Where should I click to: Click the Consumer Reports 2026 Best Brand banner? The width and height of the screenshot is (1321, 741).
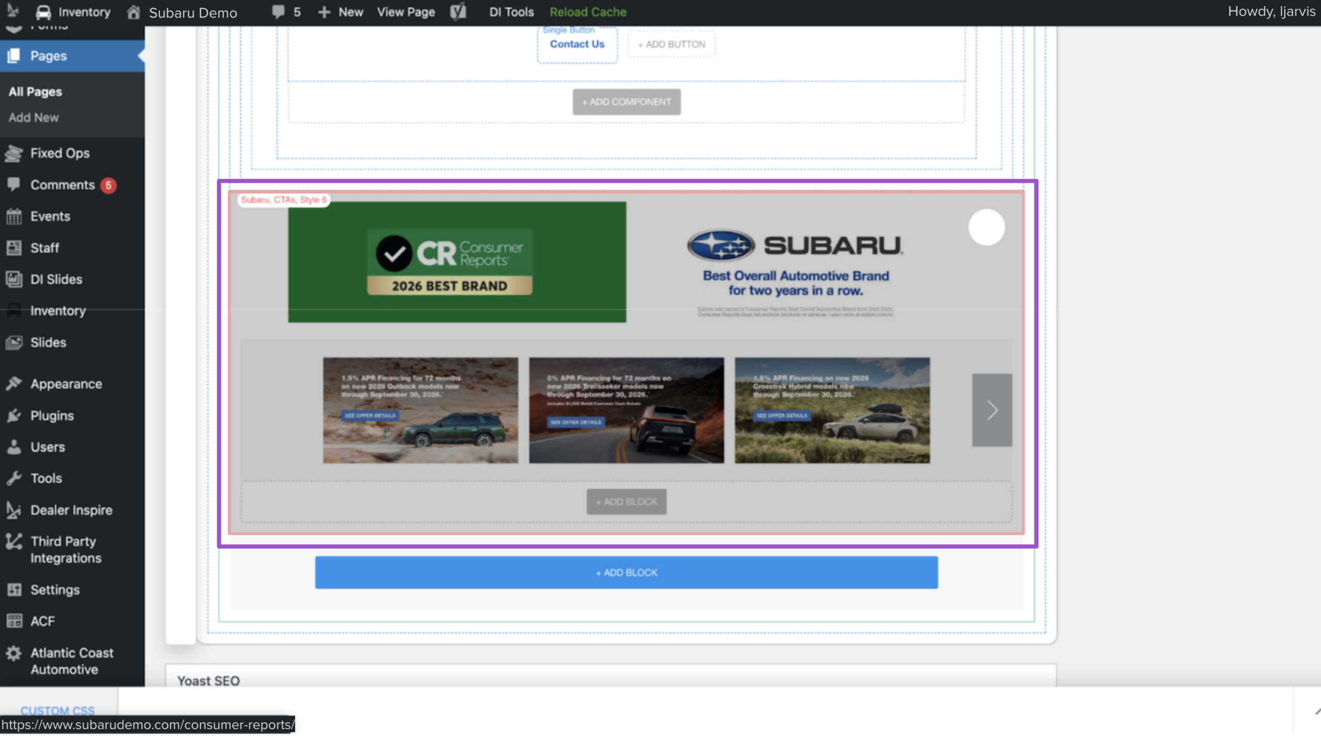457,262
